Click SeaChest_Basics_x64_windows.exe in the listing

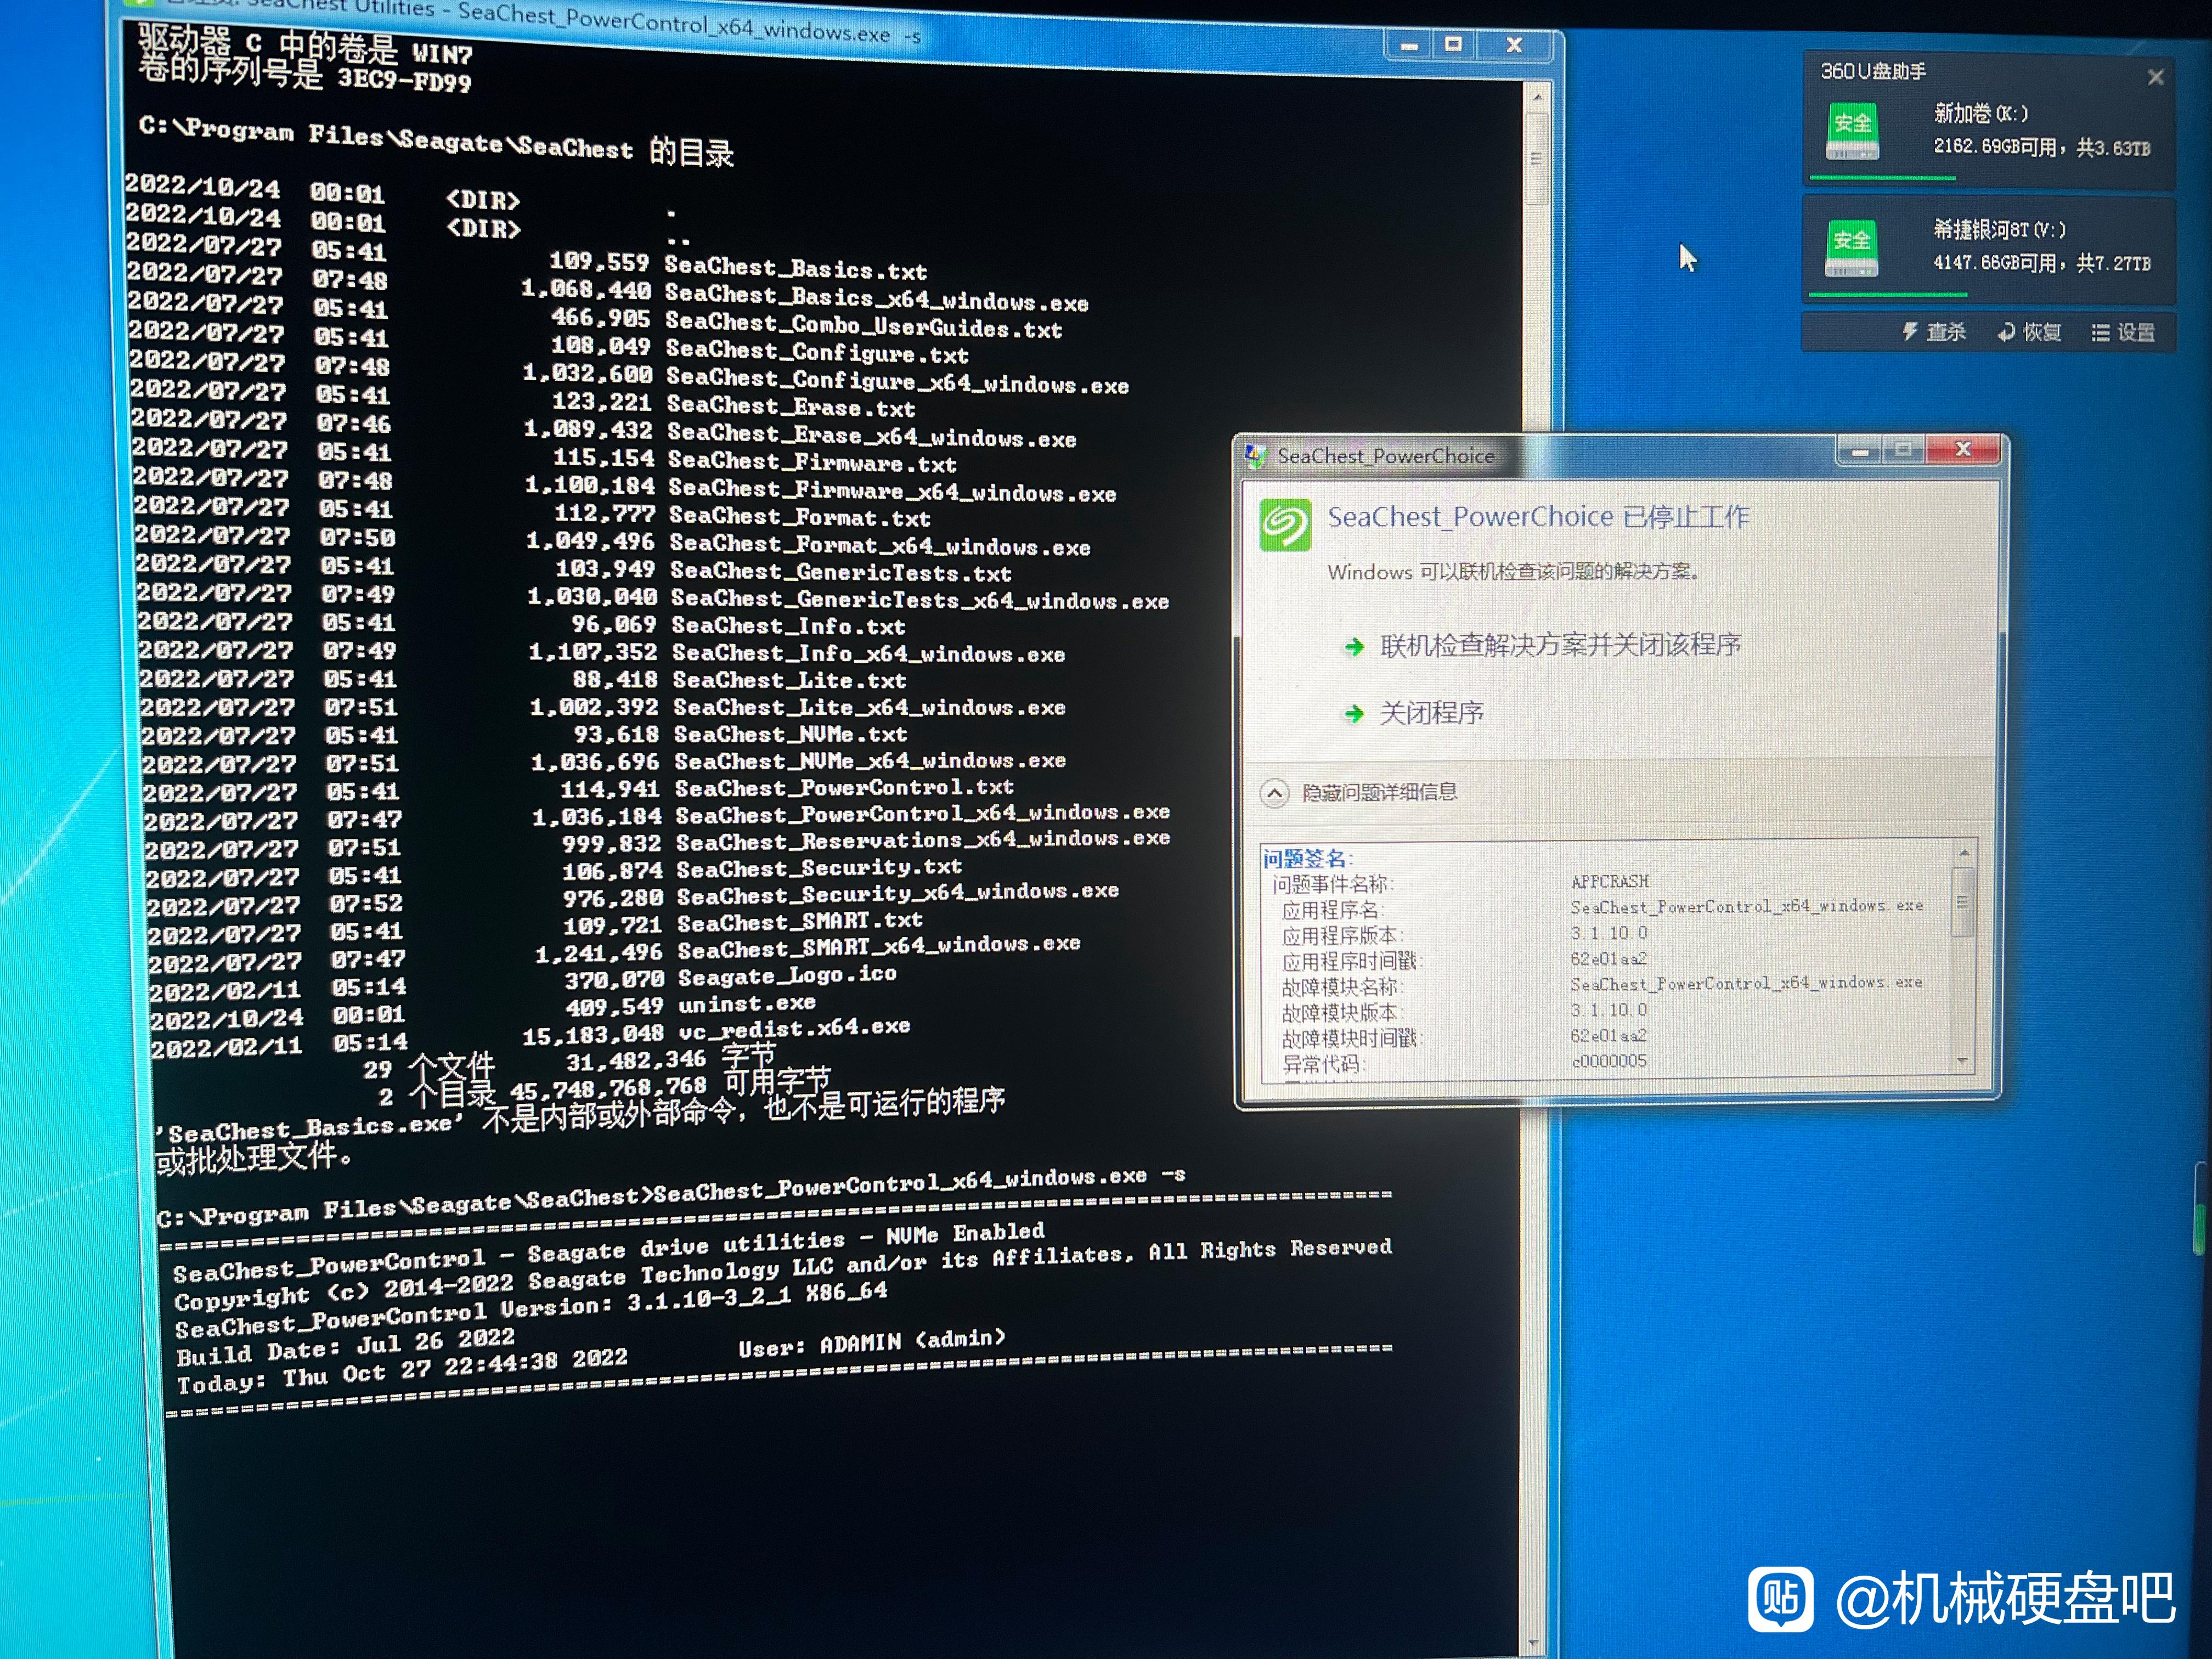876,298
